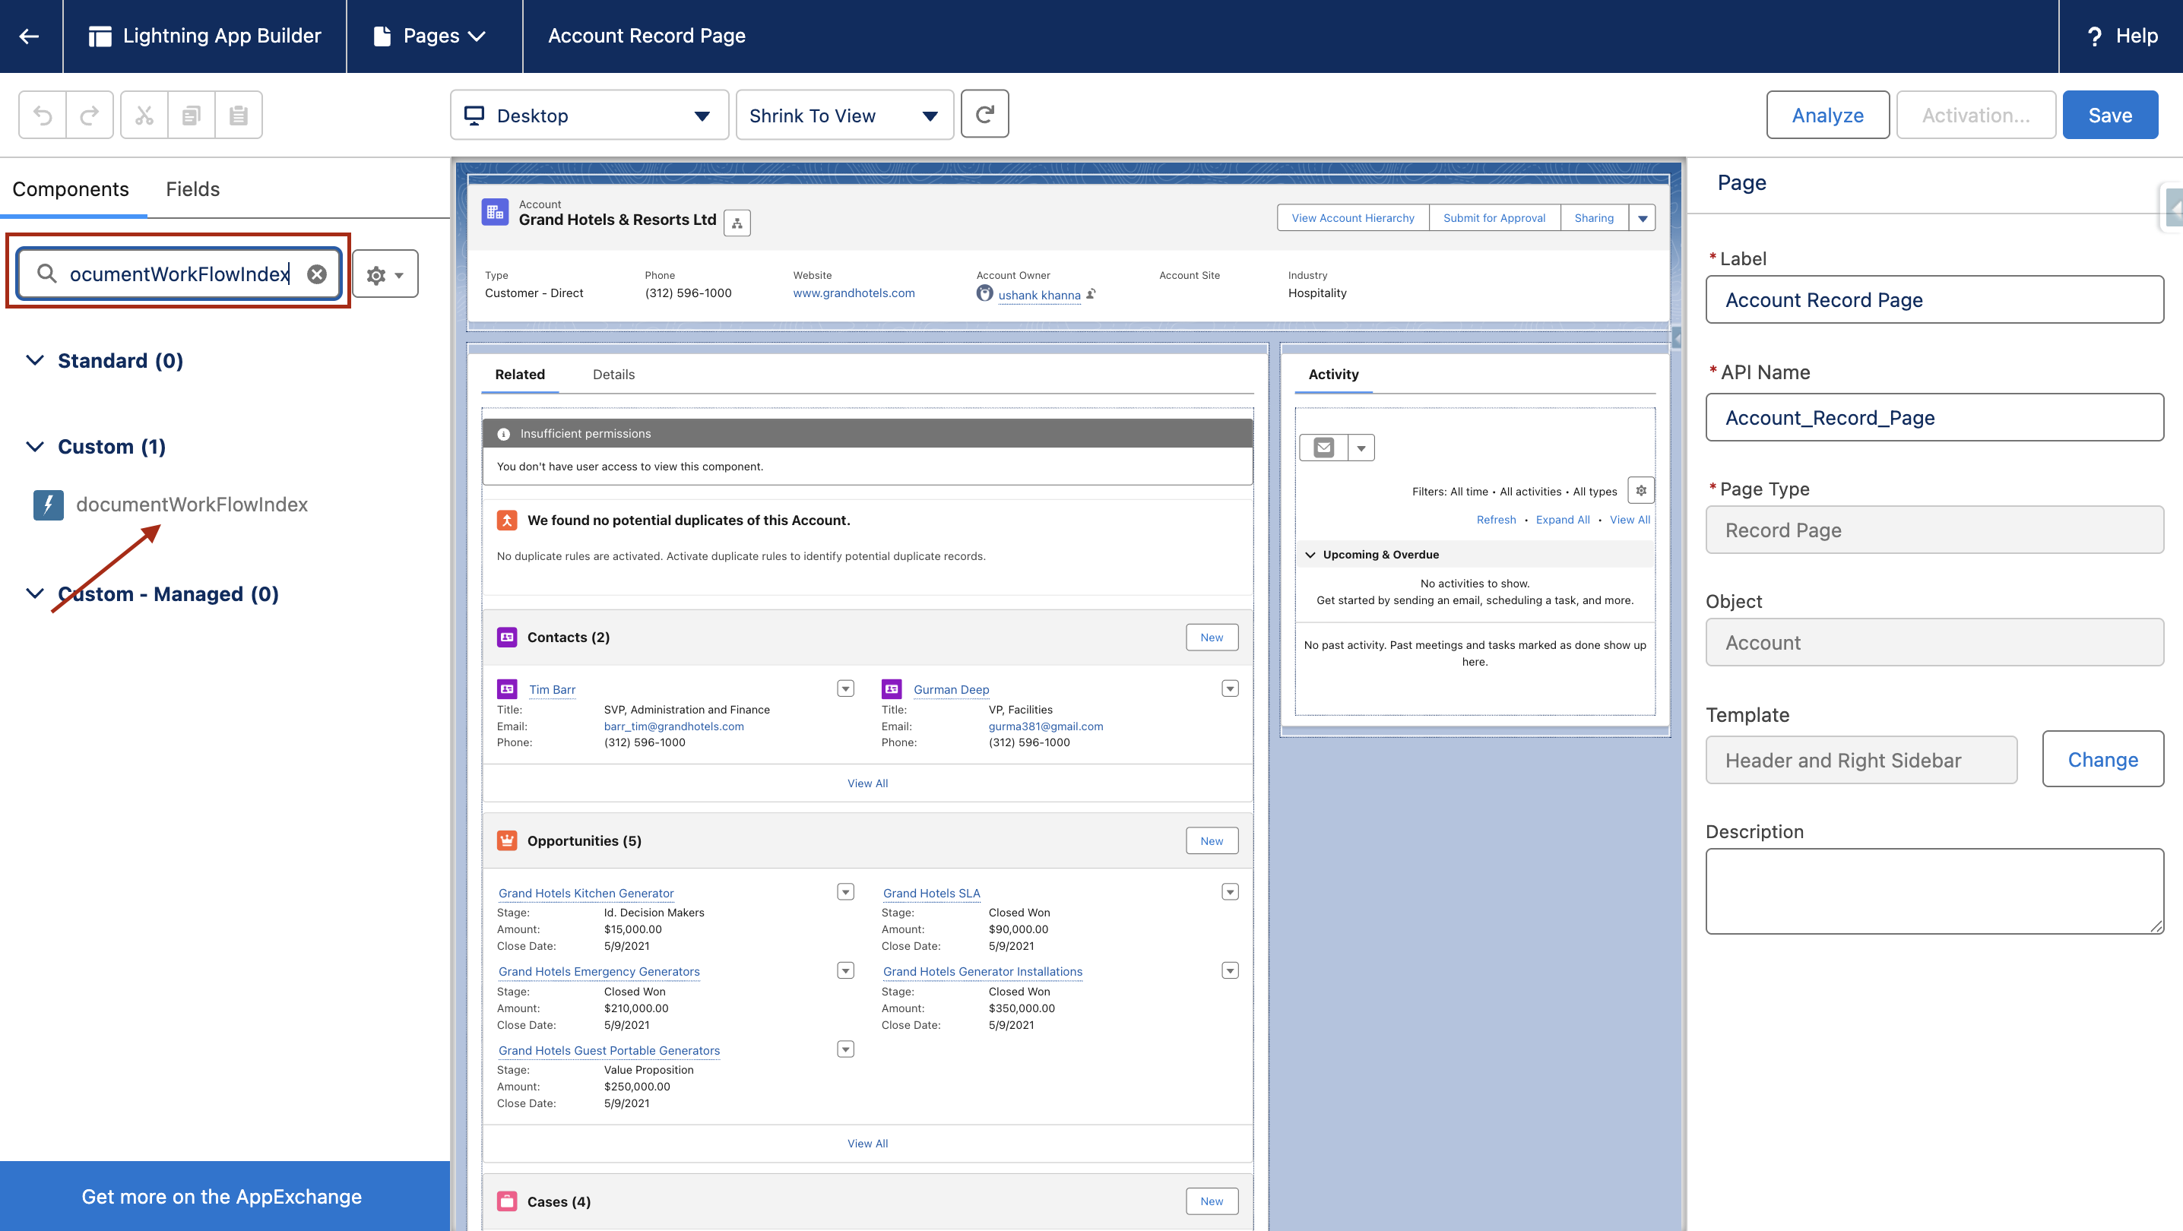Click Submit for Approval button

tap(1494, 218)
